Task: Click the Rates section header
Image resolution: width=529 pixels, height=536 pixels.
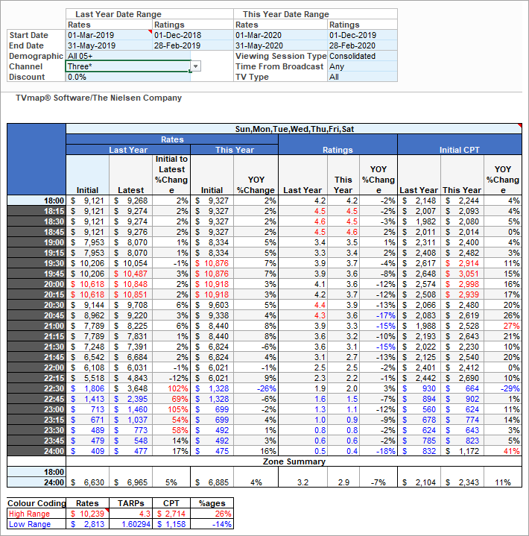Action: coord(172,139)
